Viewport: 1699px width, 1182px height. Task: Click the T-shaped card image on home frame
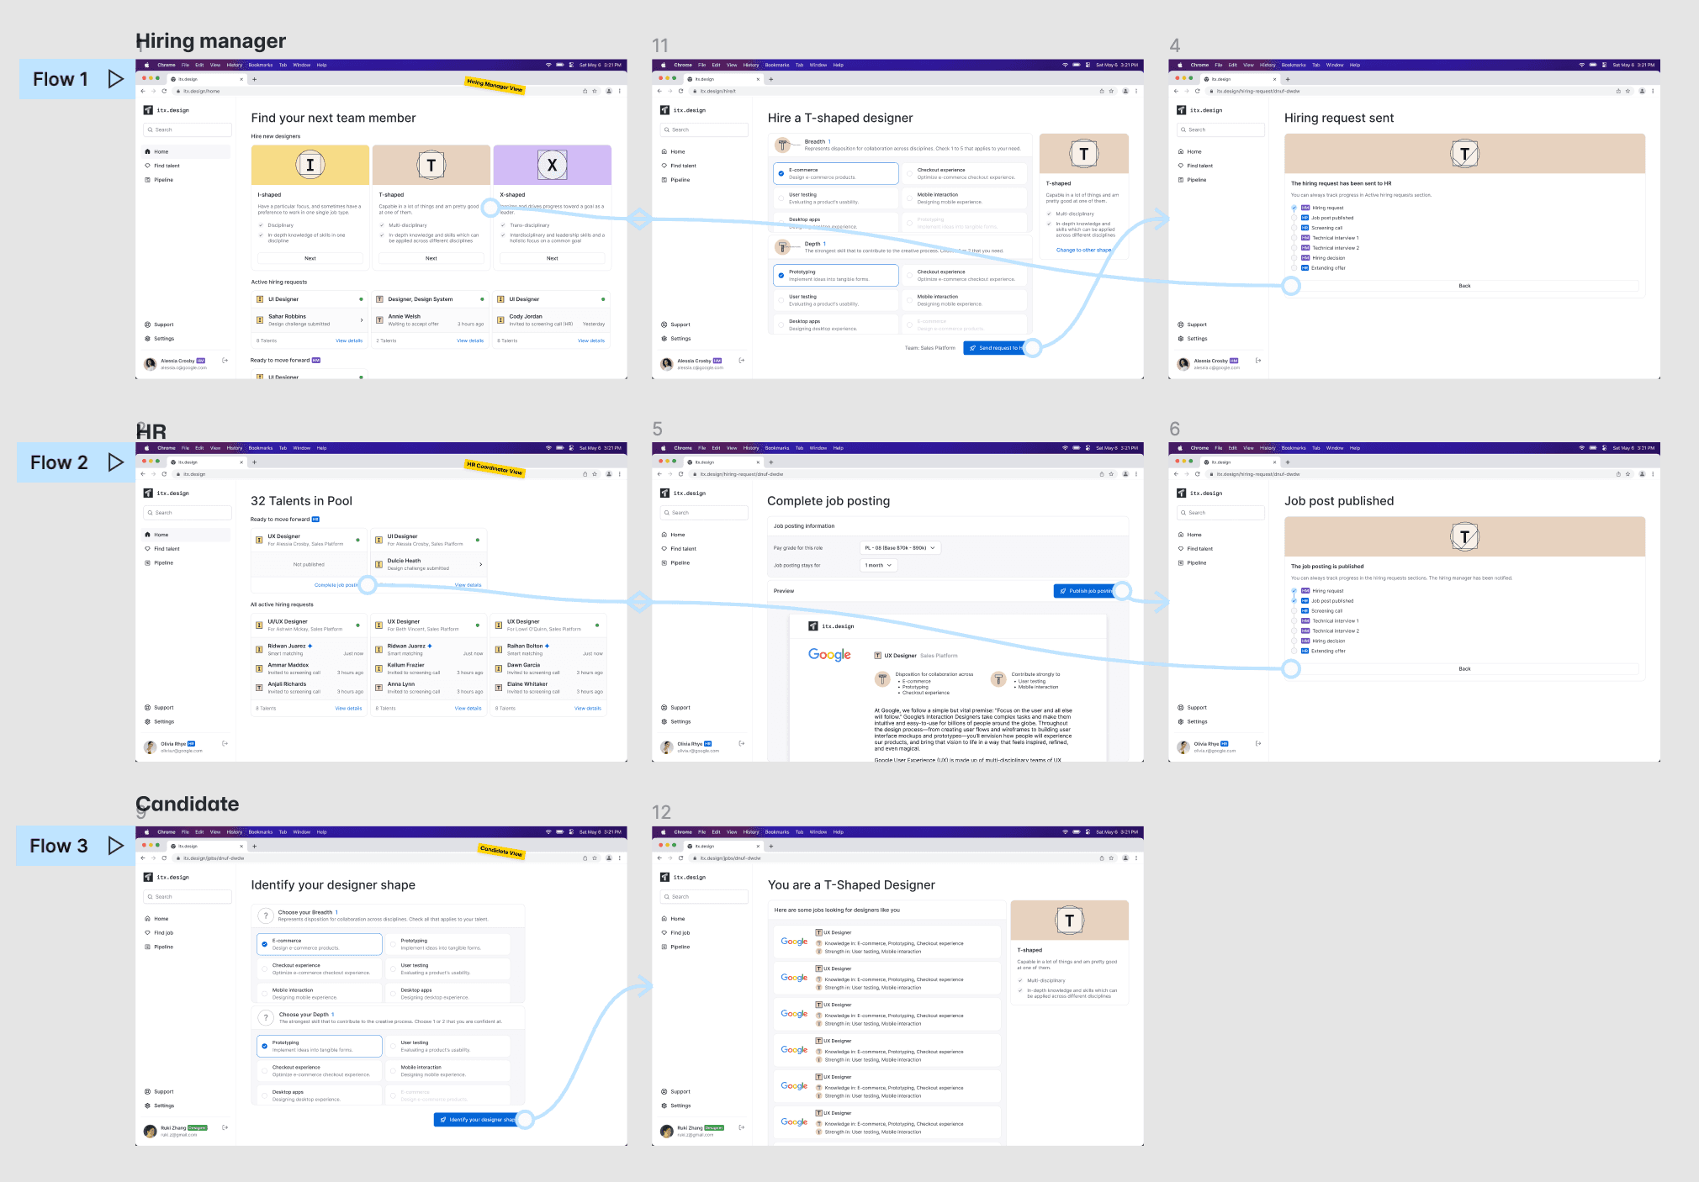[x=431, y=165]
